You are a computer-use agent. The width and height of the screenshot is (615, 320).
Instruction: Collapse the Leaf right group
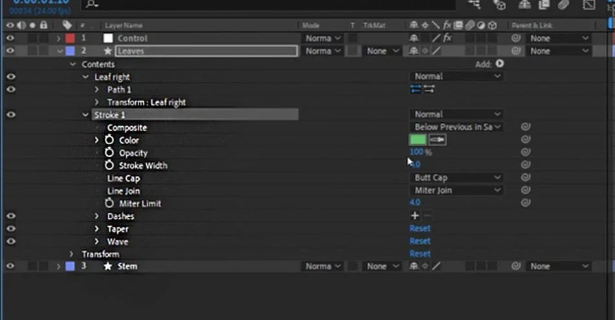pyautogui.click(x=85, y=77)
